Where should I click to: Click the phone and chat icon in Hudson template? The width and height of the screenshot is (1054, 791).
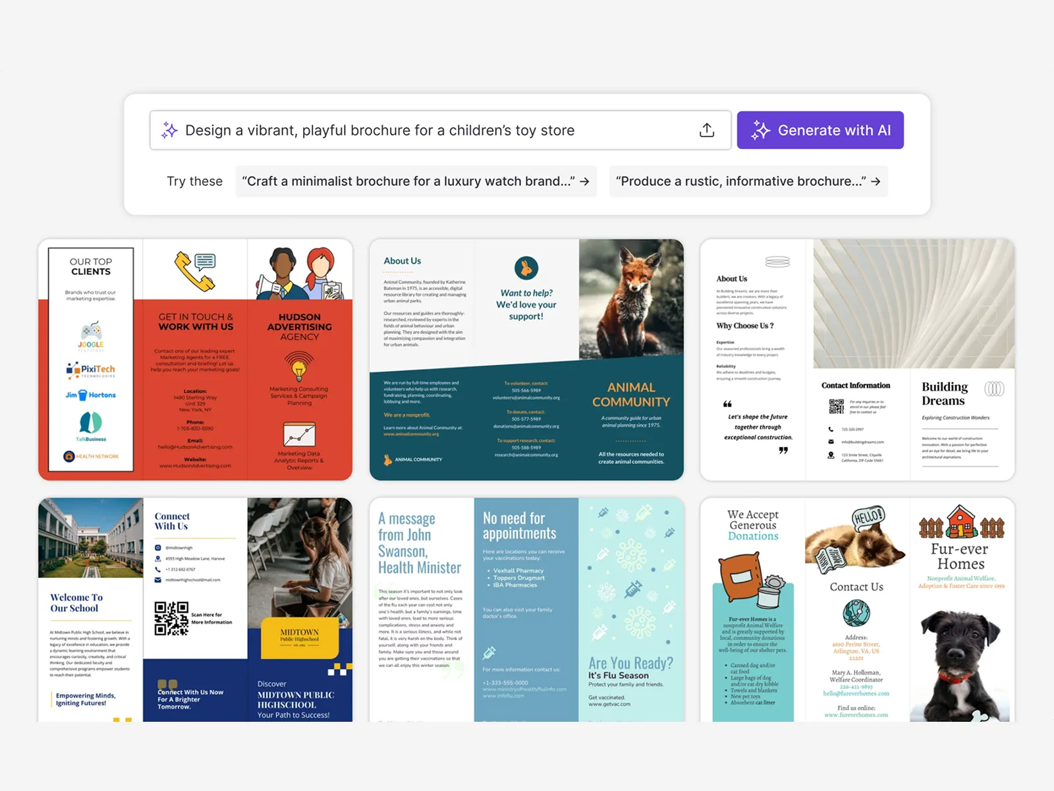point(195,271)
